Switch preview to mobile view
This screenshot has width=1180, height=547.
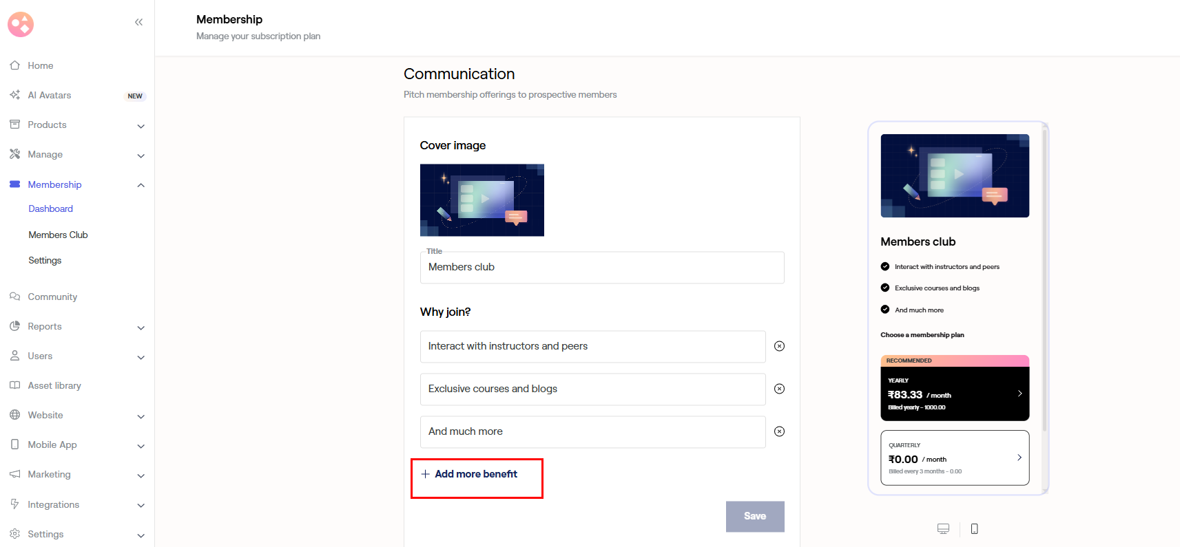pos(974,528)
